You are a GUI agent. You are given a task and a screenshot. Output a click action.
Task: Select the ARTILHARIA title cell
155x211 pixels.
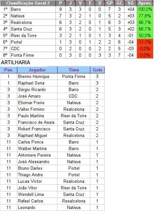click(x=16, y=62)
